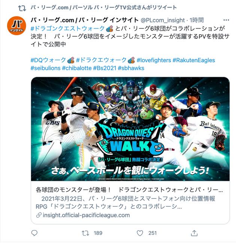Open the insight.official-pacificleague.com link

coord(86,215)
